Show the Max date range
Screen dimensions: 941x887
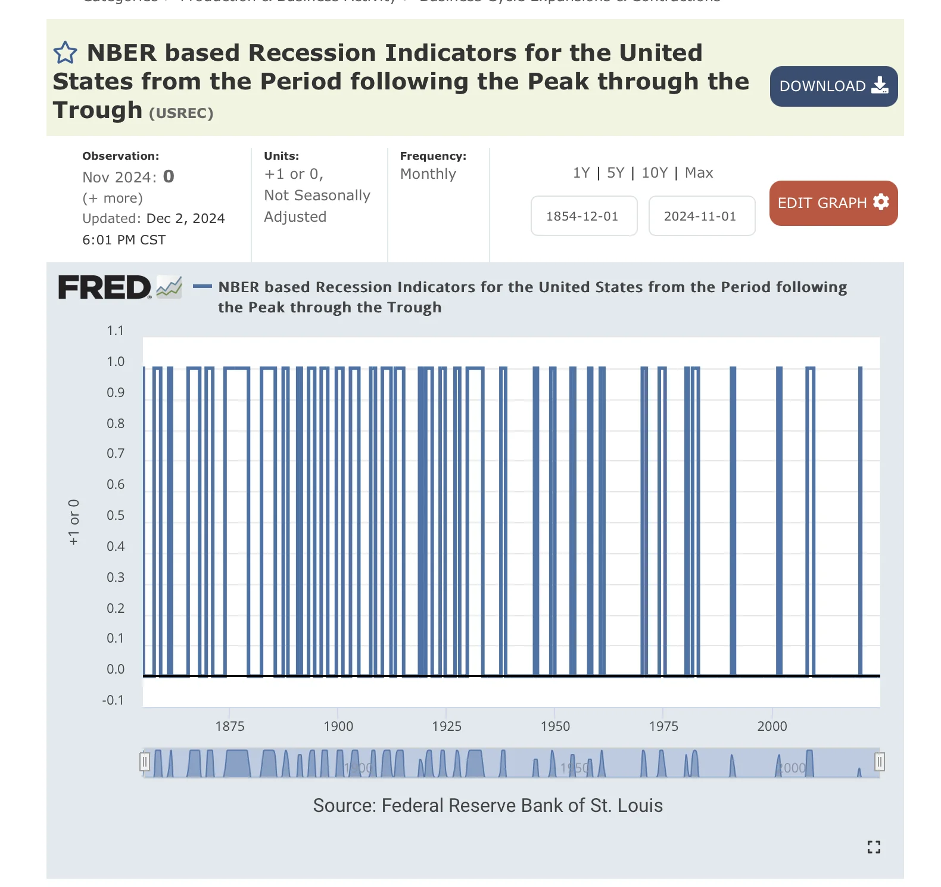click(x=699, y=173)
